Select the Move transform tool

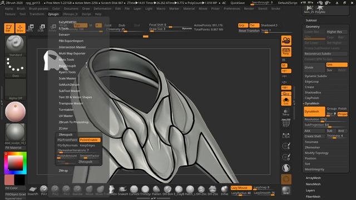[31, 28]
